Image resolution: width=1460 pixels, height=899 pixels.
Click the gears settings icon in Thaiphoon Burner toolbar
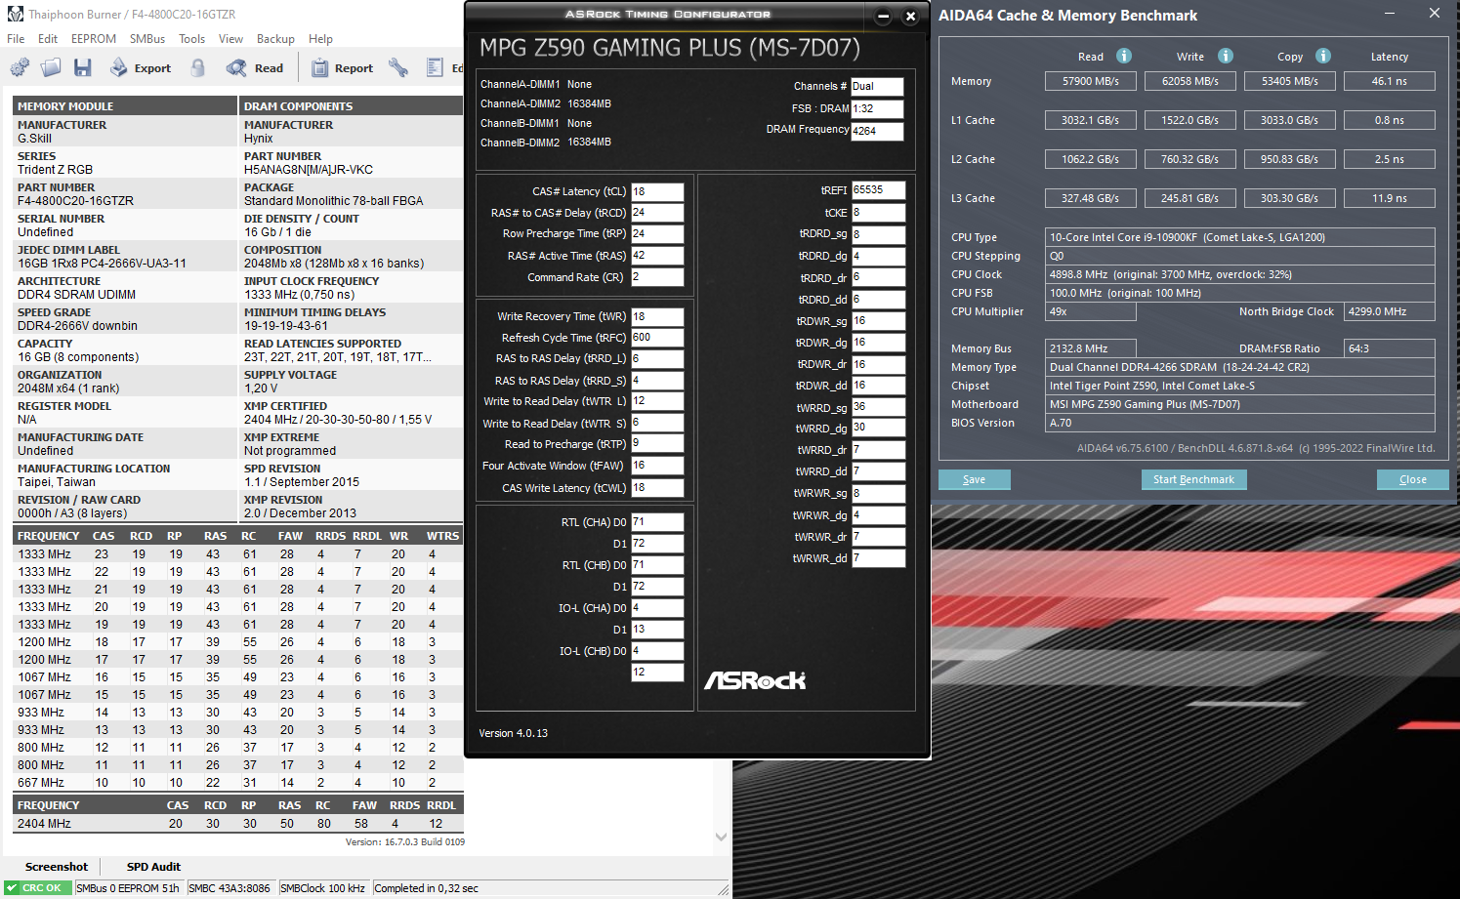click(20, 67)
